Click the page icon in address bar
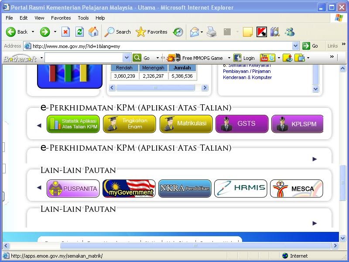The width and height of the screenshot is (349, 262). tap(27, 46)
